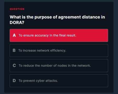Click the letter B badge
The image size is (118, 94).
pyautogui.click(x=14, y=51)
